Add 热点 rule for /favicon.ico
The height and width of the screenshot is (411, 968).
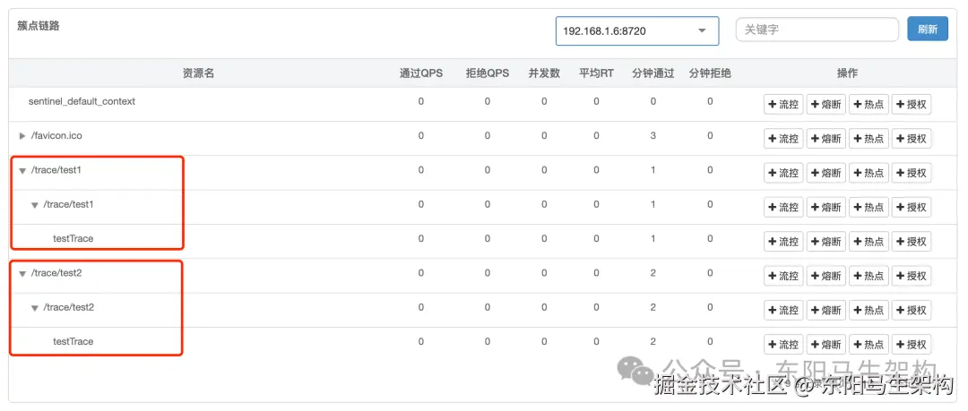click(x=868, y=139)
